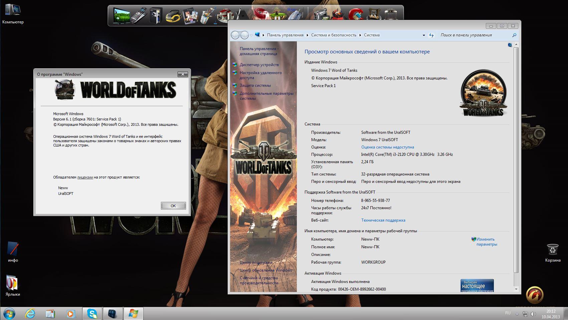Viewport: 568px width, 320px height.
Task: Click the control panel search field
Action: tap(474, 35)
